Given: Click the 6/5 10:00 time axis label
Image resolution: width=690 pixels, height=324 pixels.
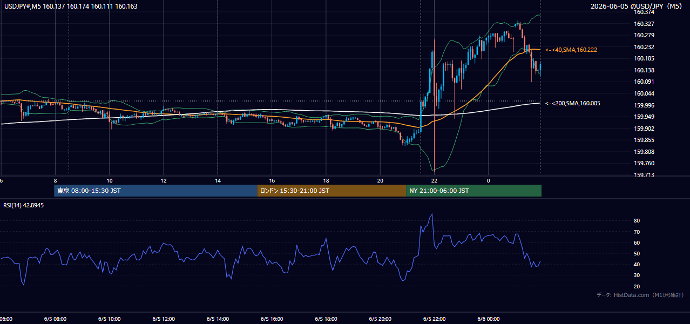Looking at the screenshot, I should pyautogui.click(x=110, y=319).
